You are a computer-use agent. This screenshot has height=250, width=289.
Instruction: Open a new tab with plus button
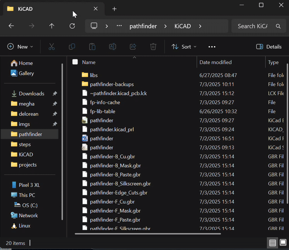(115, 9)
